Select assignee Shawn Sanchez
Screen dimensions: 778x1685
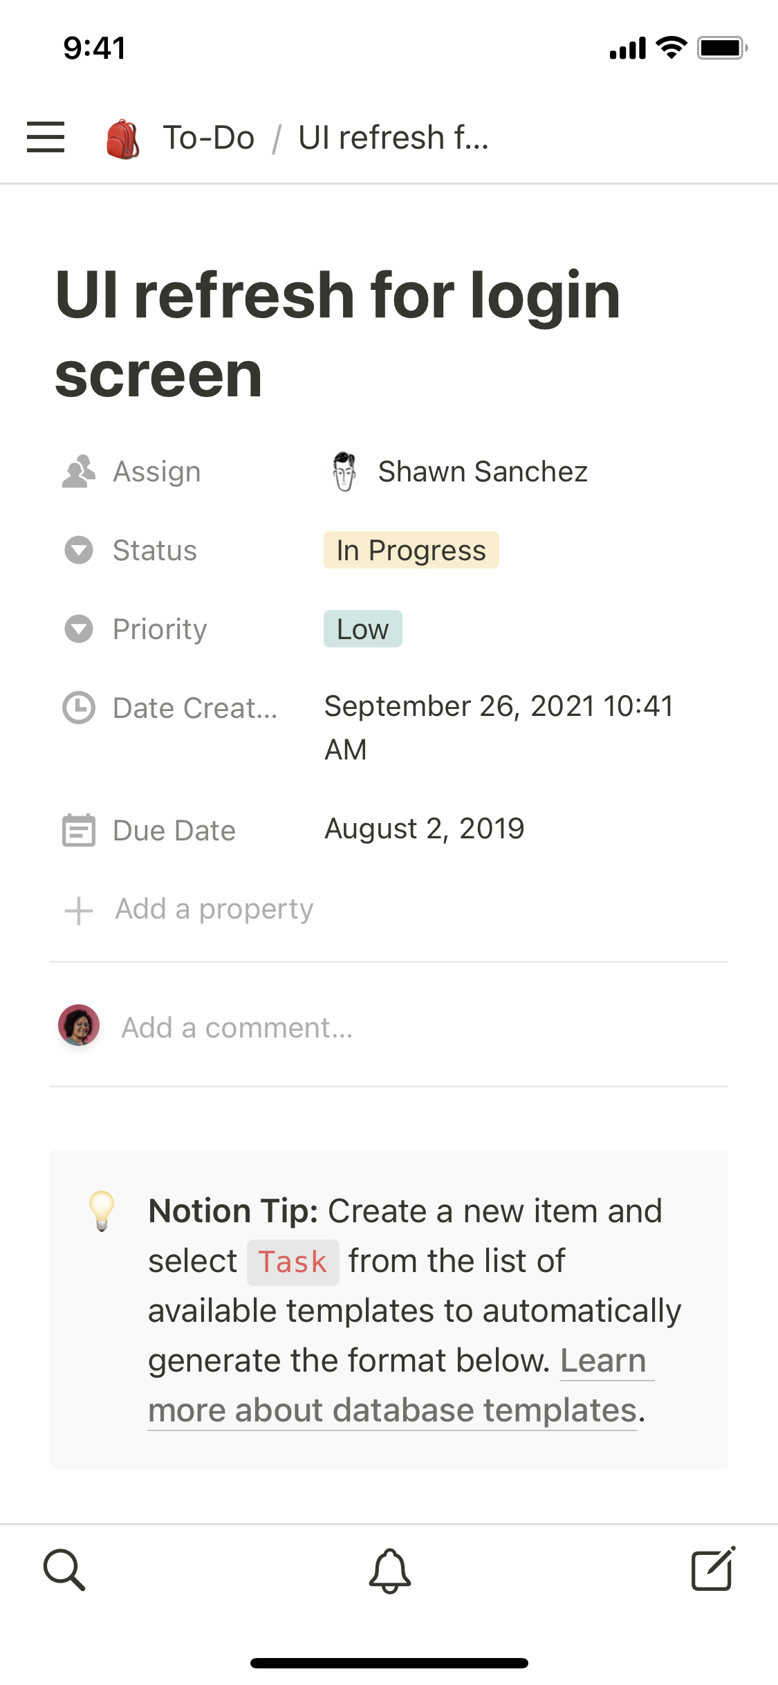point(482,472)
